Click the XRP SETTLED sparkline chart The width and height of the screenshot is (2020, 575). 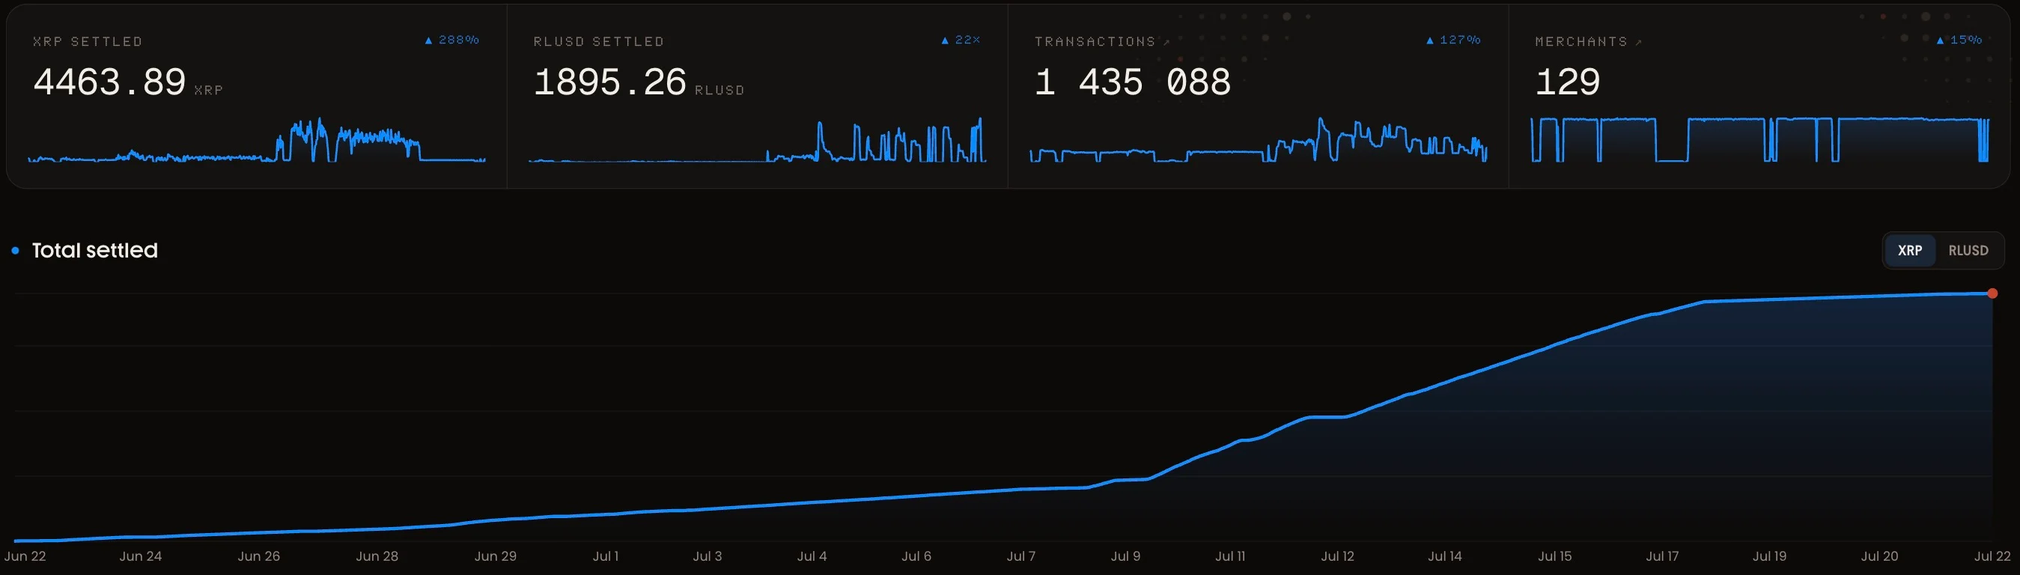256,141
